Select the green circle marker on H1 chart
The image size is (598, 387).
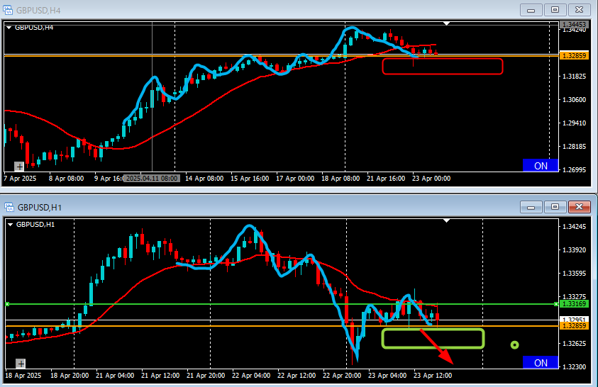[514, 345]
